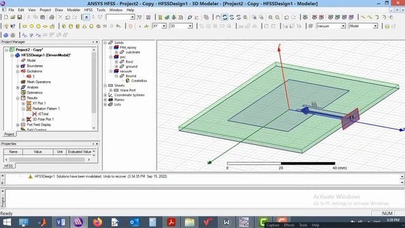Open the HFSS menu
This screenshot has width=405, height=228.
pos(89,10)
